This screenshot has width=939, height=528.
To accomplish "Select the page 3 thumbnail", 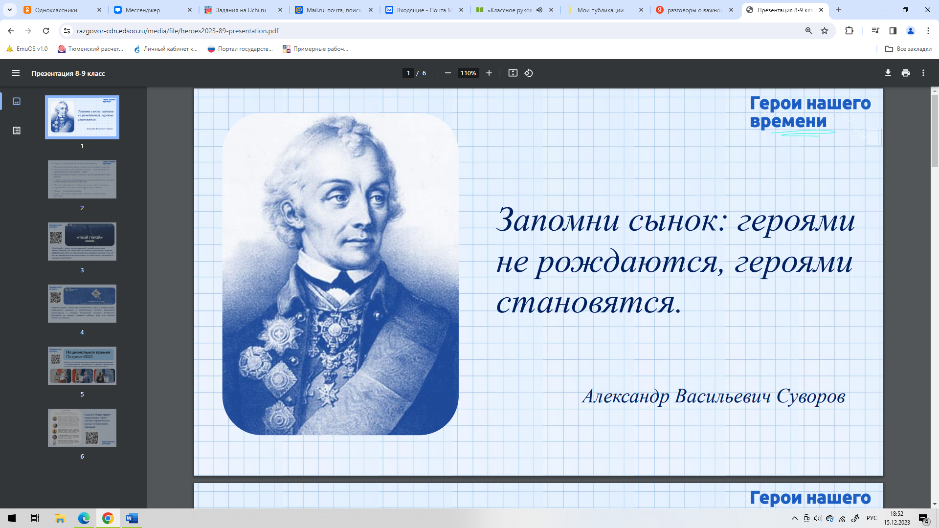I will pyautogui.click(x=82, y=242).
